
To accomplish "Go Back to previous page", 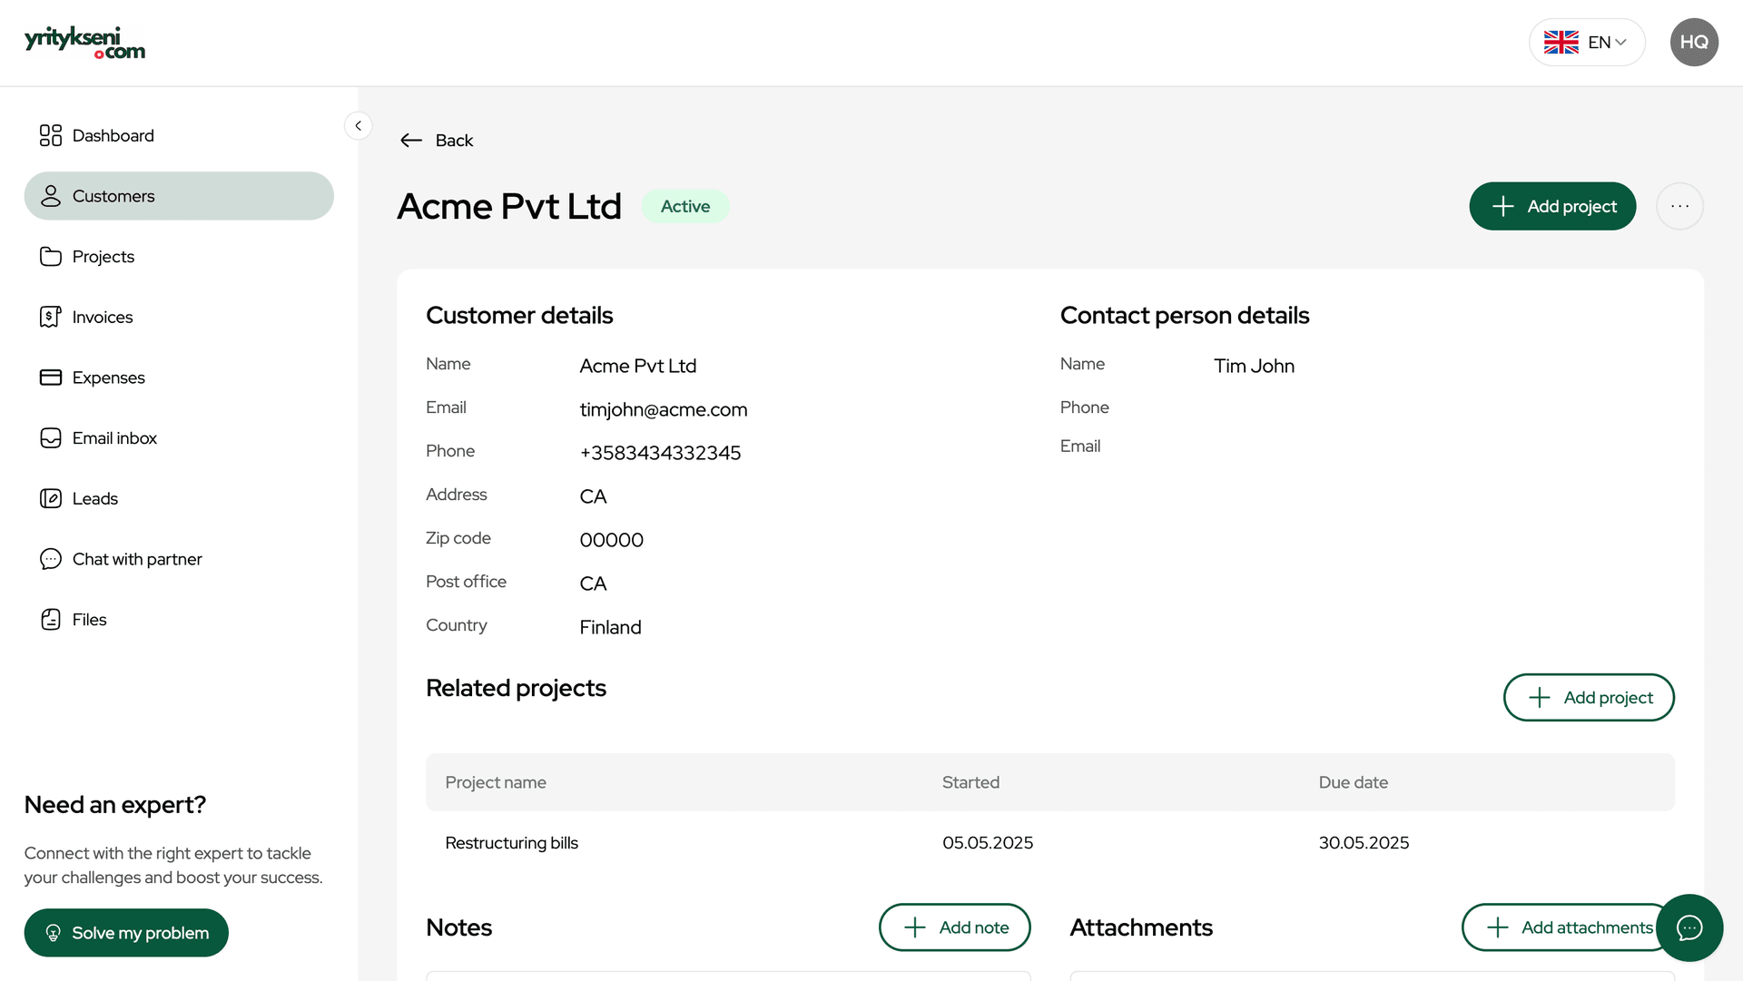I will coord(437,141).
